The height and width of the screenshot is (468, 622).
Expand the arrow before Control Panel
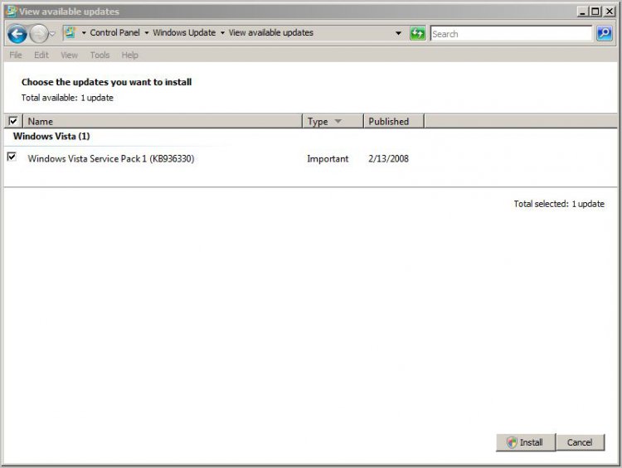(84, 33)
